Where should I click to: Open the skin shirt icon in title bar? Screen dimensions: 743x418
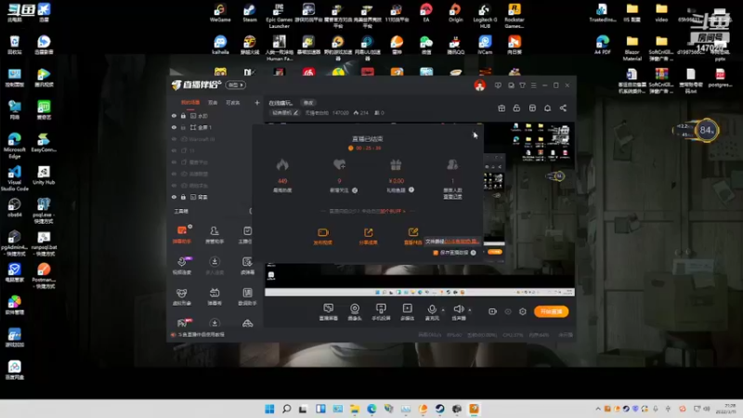(522, 85)
